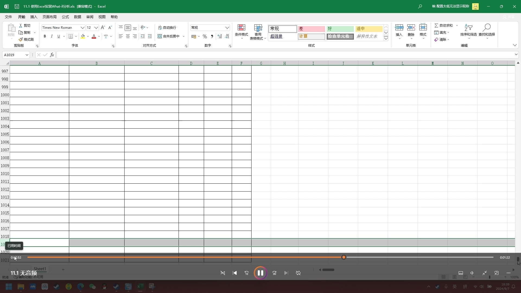This screenshot has height=293, width=521.
Task: Click the Insert cells icon
Action: click(399, 28)
